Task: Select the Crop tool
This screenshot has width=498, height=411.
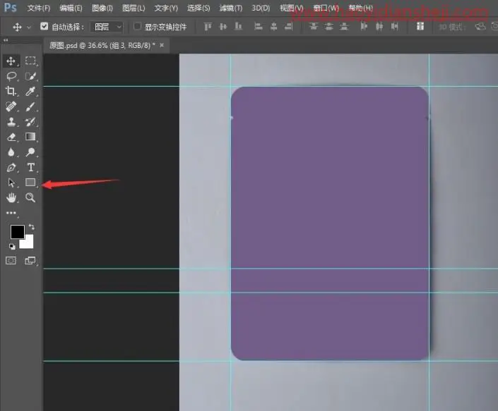Action: [11, 91]
